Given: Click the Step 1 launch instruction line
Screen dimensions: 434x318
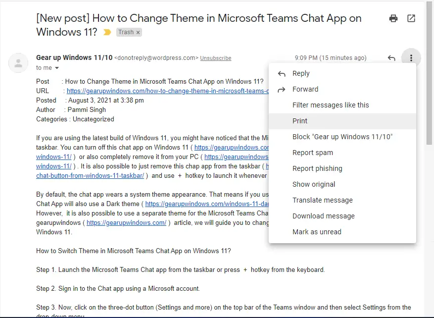Looking at the screenshot, I should 181,270.
